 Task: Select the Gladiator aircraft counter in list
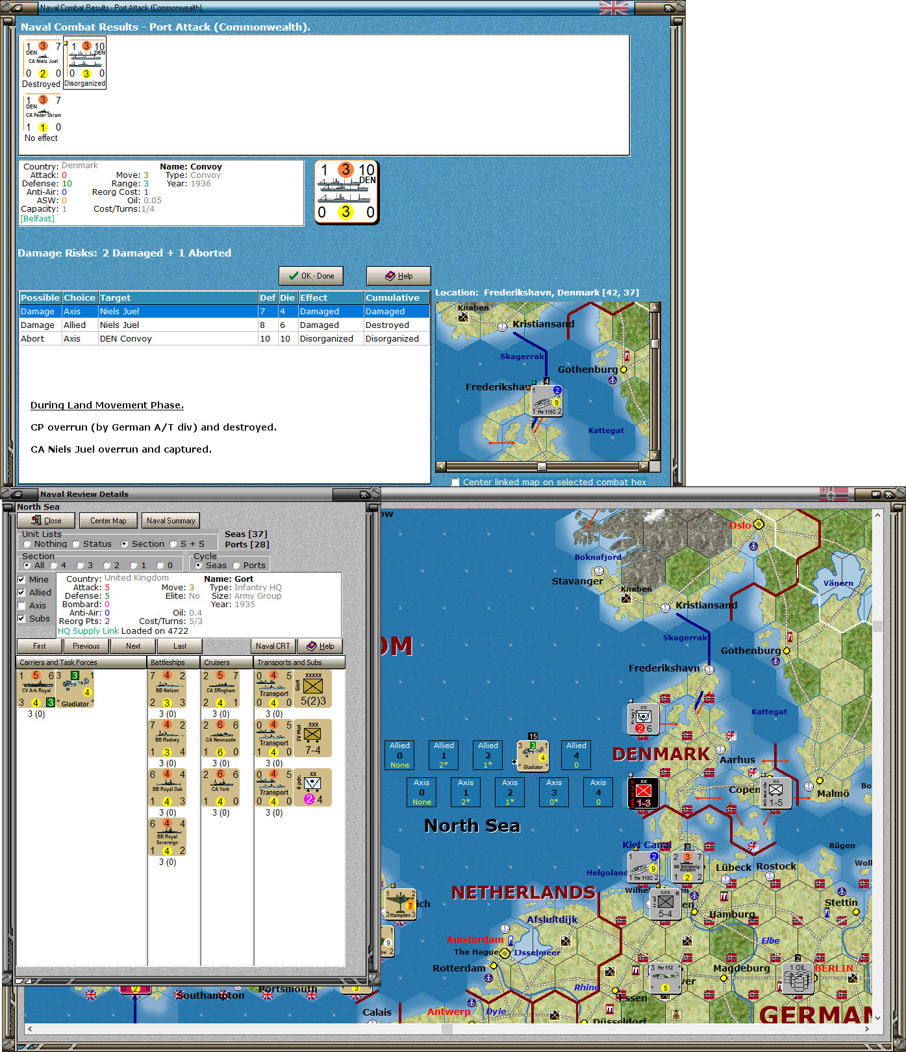click(75, 689)
